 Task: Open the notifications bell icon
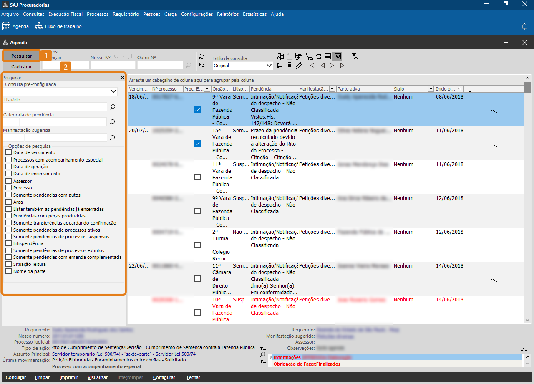pyautogui.click(x=524, y=26)
